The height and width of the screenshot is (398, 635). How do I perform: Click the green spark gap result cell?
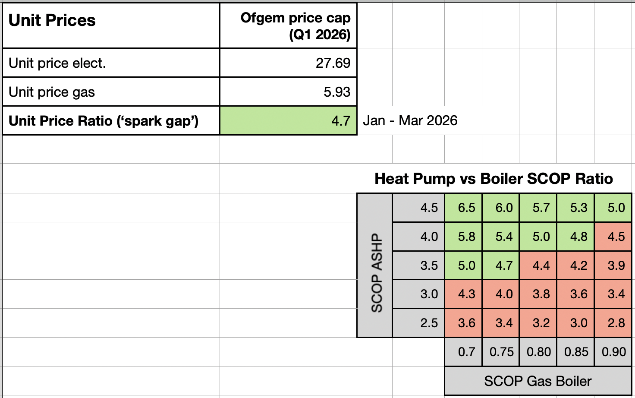tap(288, 121)
